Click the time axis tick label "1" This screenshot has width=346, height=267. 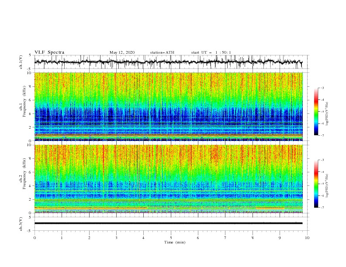62,238
